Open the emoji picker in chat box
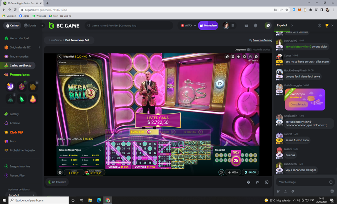The image size is (337, 204). [331, 182]
